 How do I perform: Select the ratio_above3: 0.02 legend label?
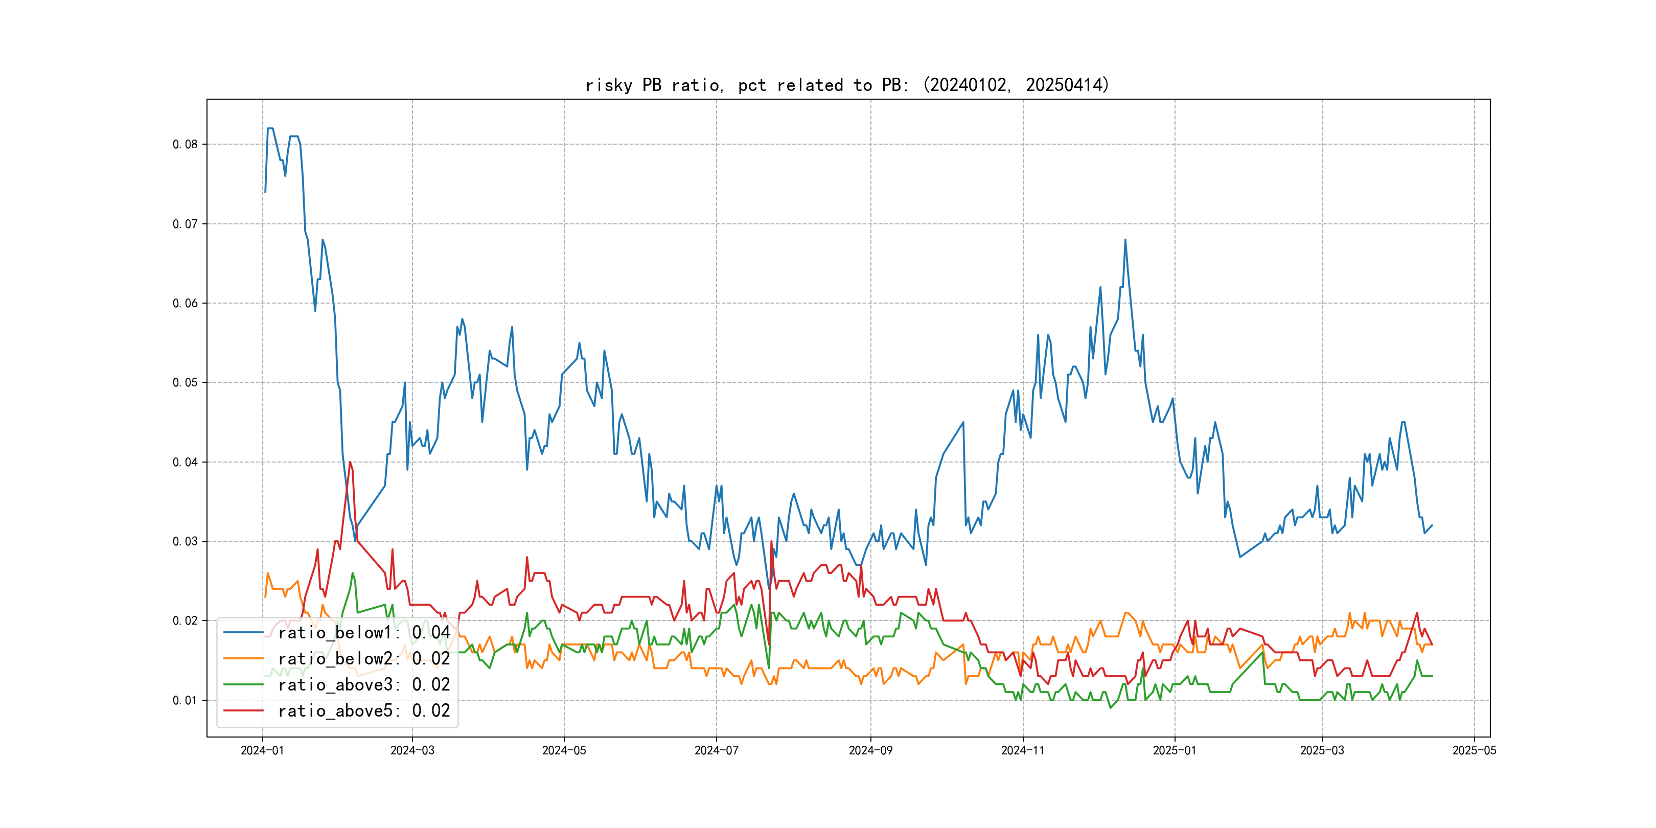coord(364,685)
